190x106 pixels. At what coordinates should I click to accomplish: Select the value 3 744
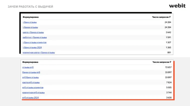click(x=169, y=93)
